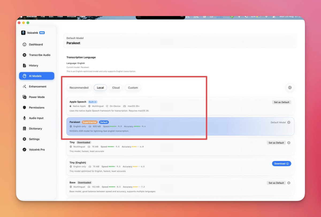Click Base's Speed 8.5 rating
Screen dimensions: 321x217
(x=111, y=187)
